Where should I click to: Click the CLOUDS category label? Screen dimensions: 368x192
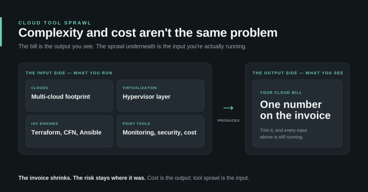coord(40,88)
